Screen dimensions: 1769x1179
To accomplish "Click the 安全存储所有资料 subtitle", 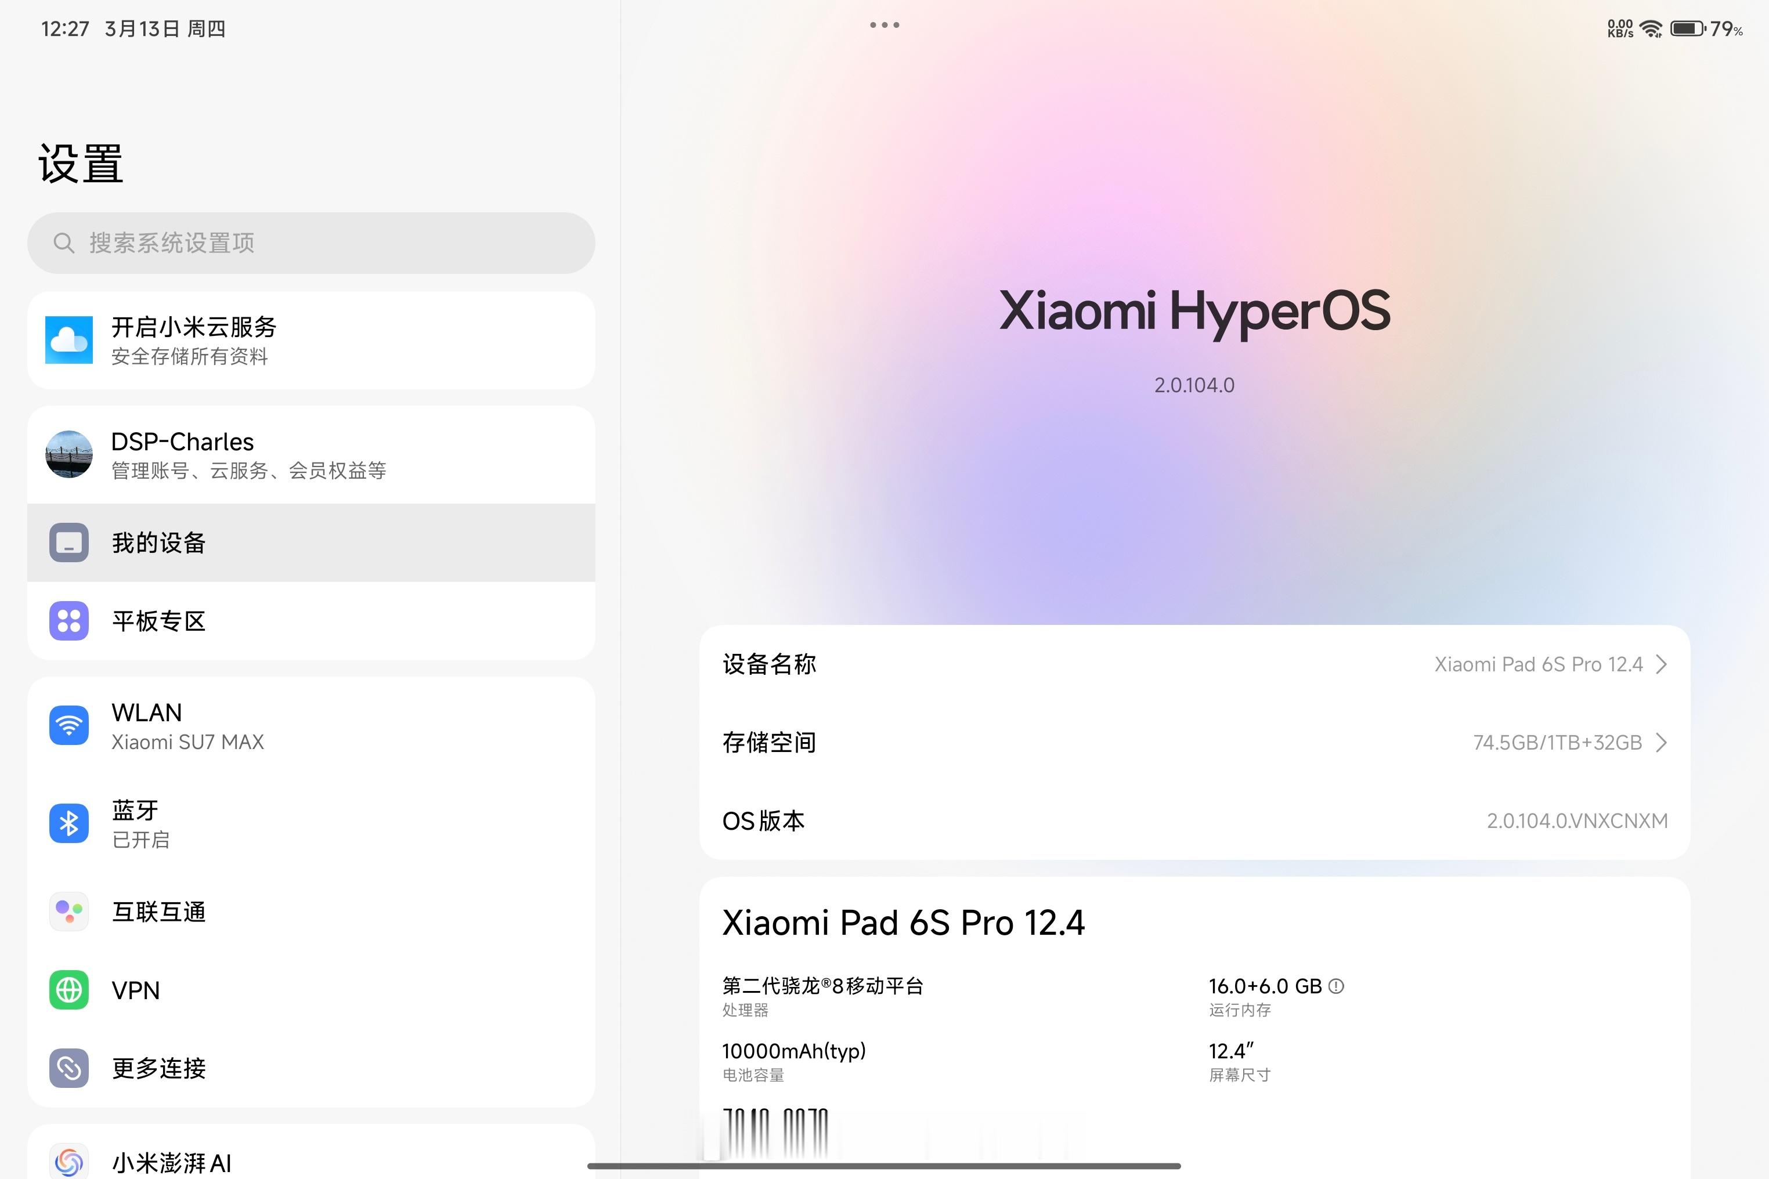I will click(x=190, y=356).
